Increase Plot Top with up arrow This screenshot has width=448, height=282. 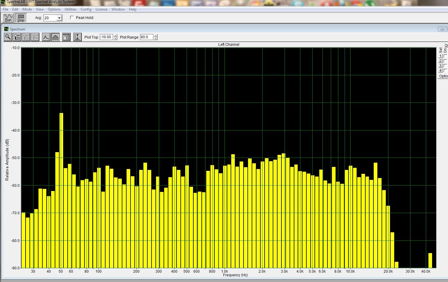pos(115,36)
